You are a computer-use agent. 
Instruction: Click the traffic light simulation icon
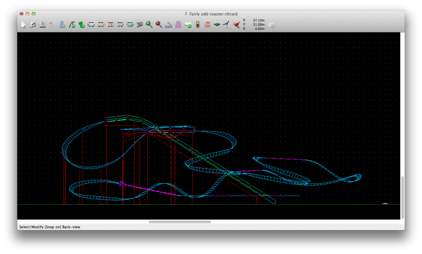click(x=197, y=25)
